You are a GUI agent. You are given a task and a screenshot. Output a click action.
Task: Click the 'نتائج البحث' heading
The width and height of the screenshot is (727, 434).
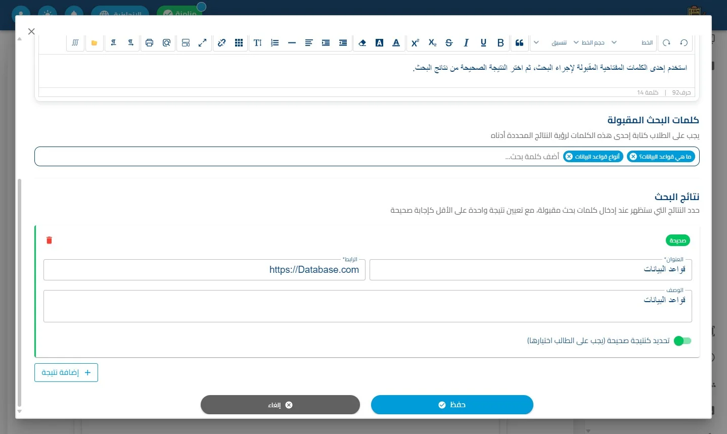(677, 197)
